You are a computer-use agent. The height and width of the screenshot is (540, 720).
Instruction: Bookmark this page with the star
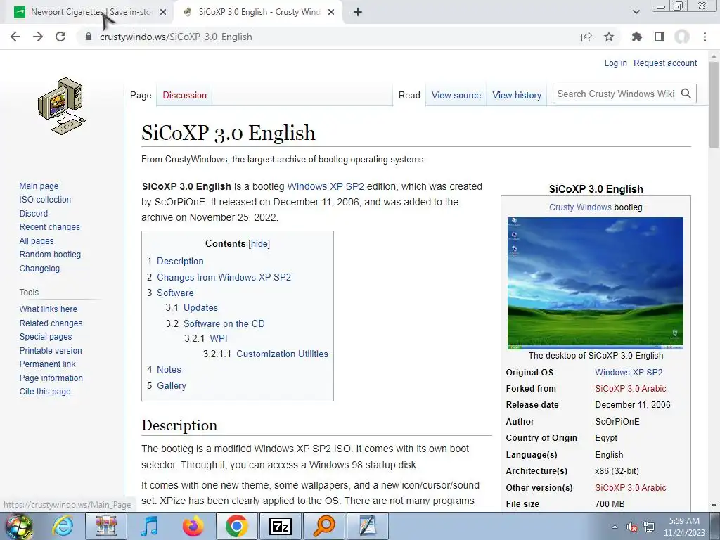609,37
